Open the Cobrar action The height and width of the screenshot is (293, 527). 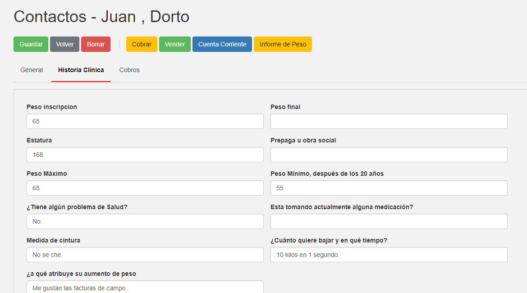point(142,44)
